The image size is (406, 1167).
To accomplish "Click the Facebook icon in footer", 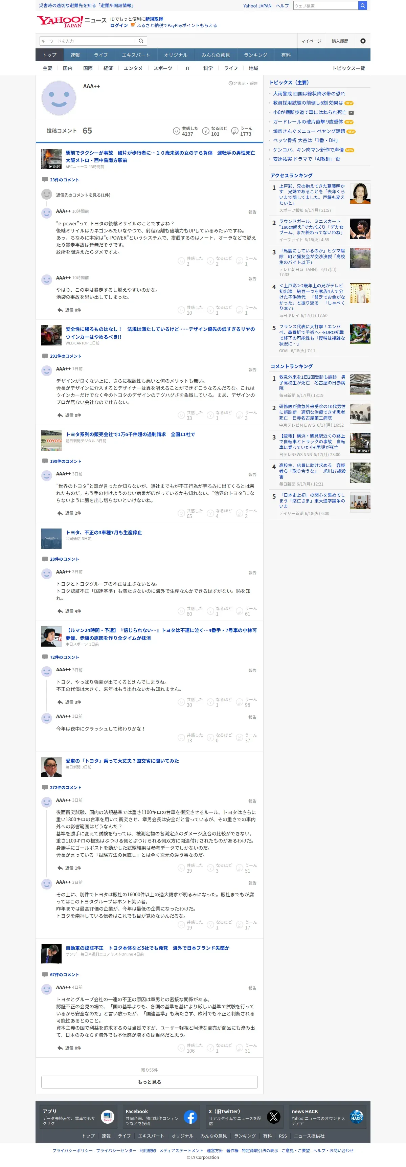I will [190, 1117].
